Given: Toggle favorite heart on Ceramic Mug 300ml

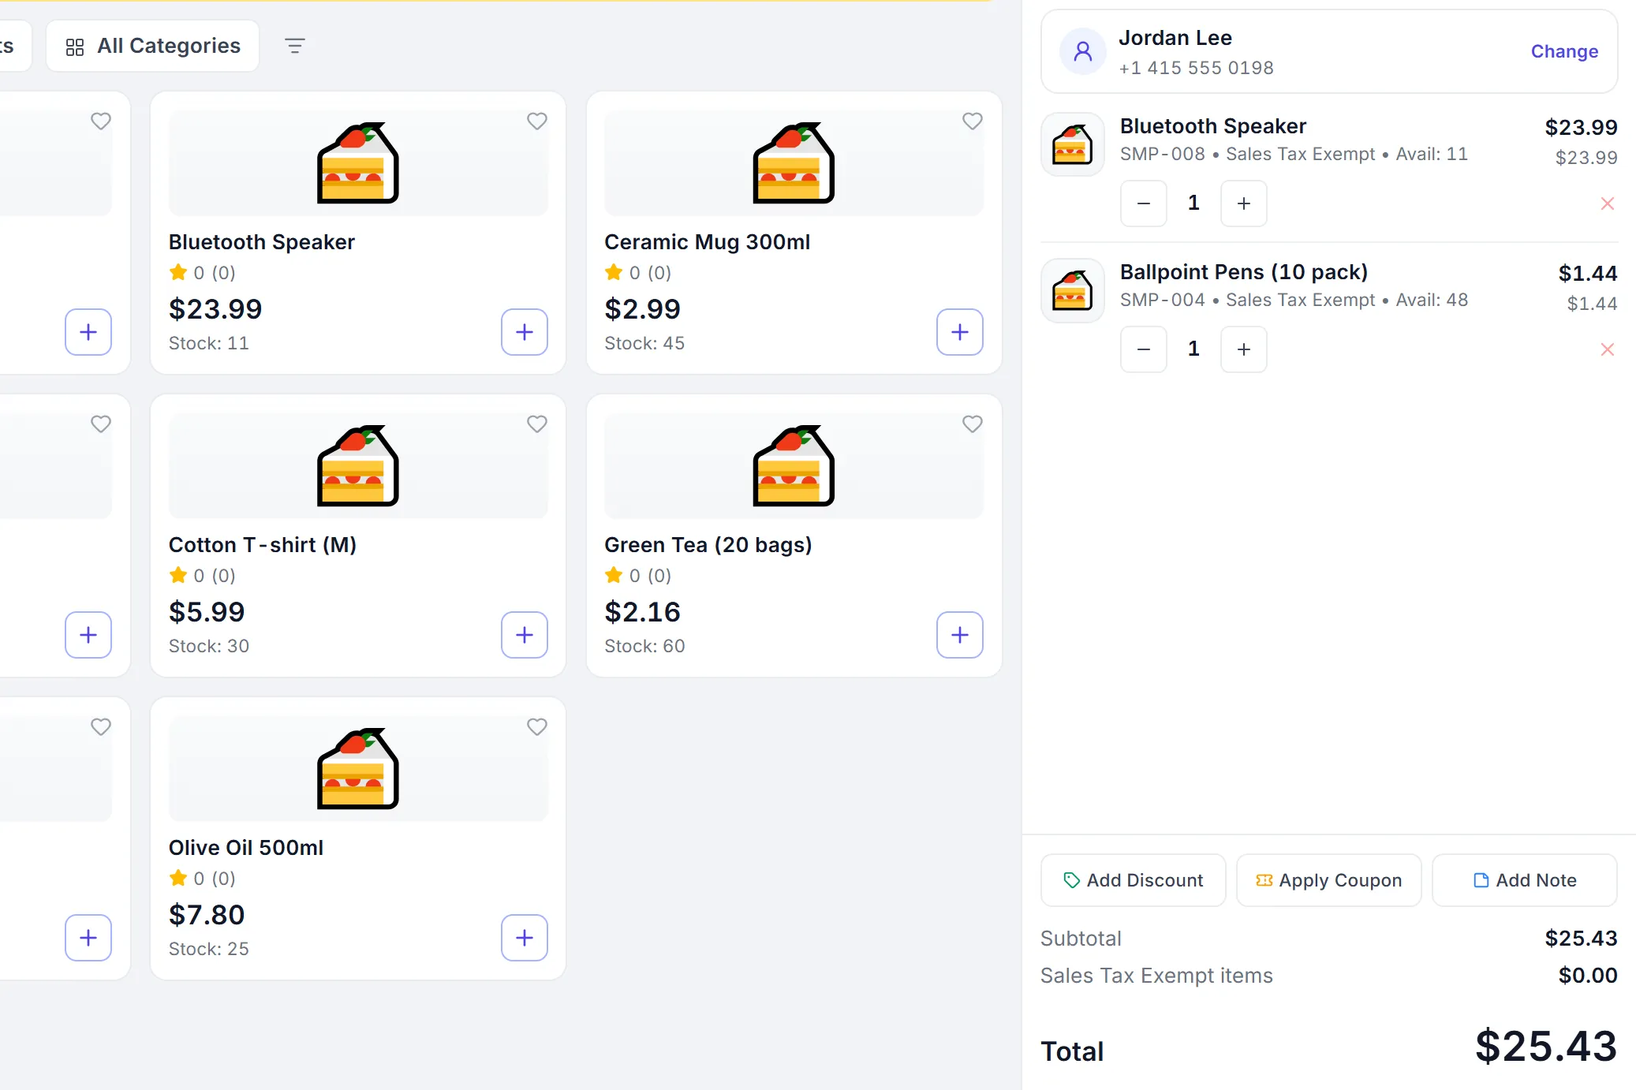Looking at the screenshot, I should pos(973,121).
